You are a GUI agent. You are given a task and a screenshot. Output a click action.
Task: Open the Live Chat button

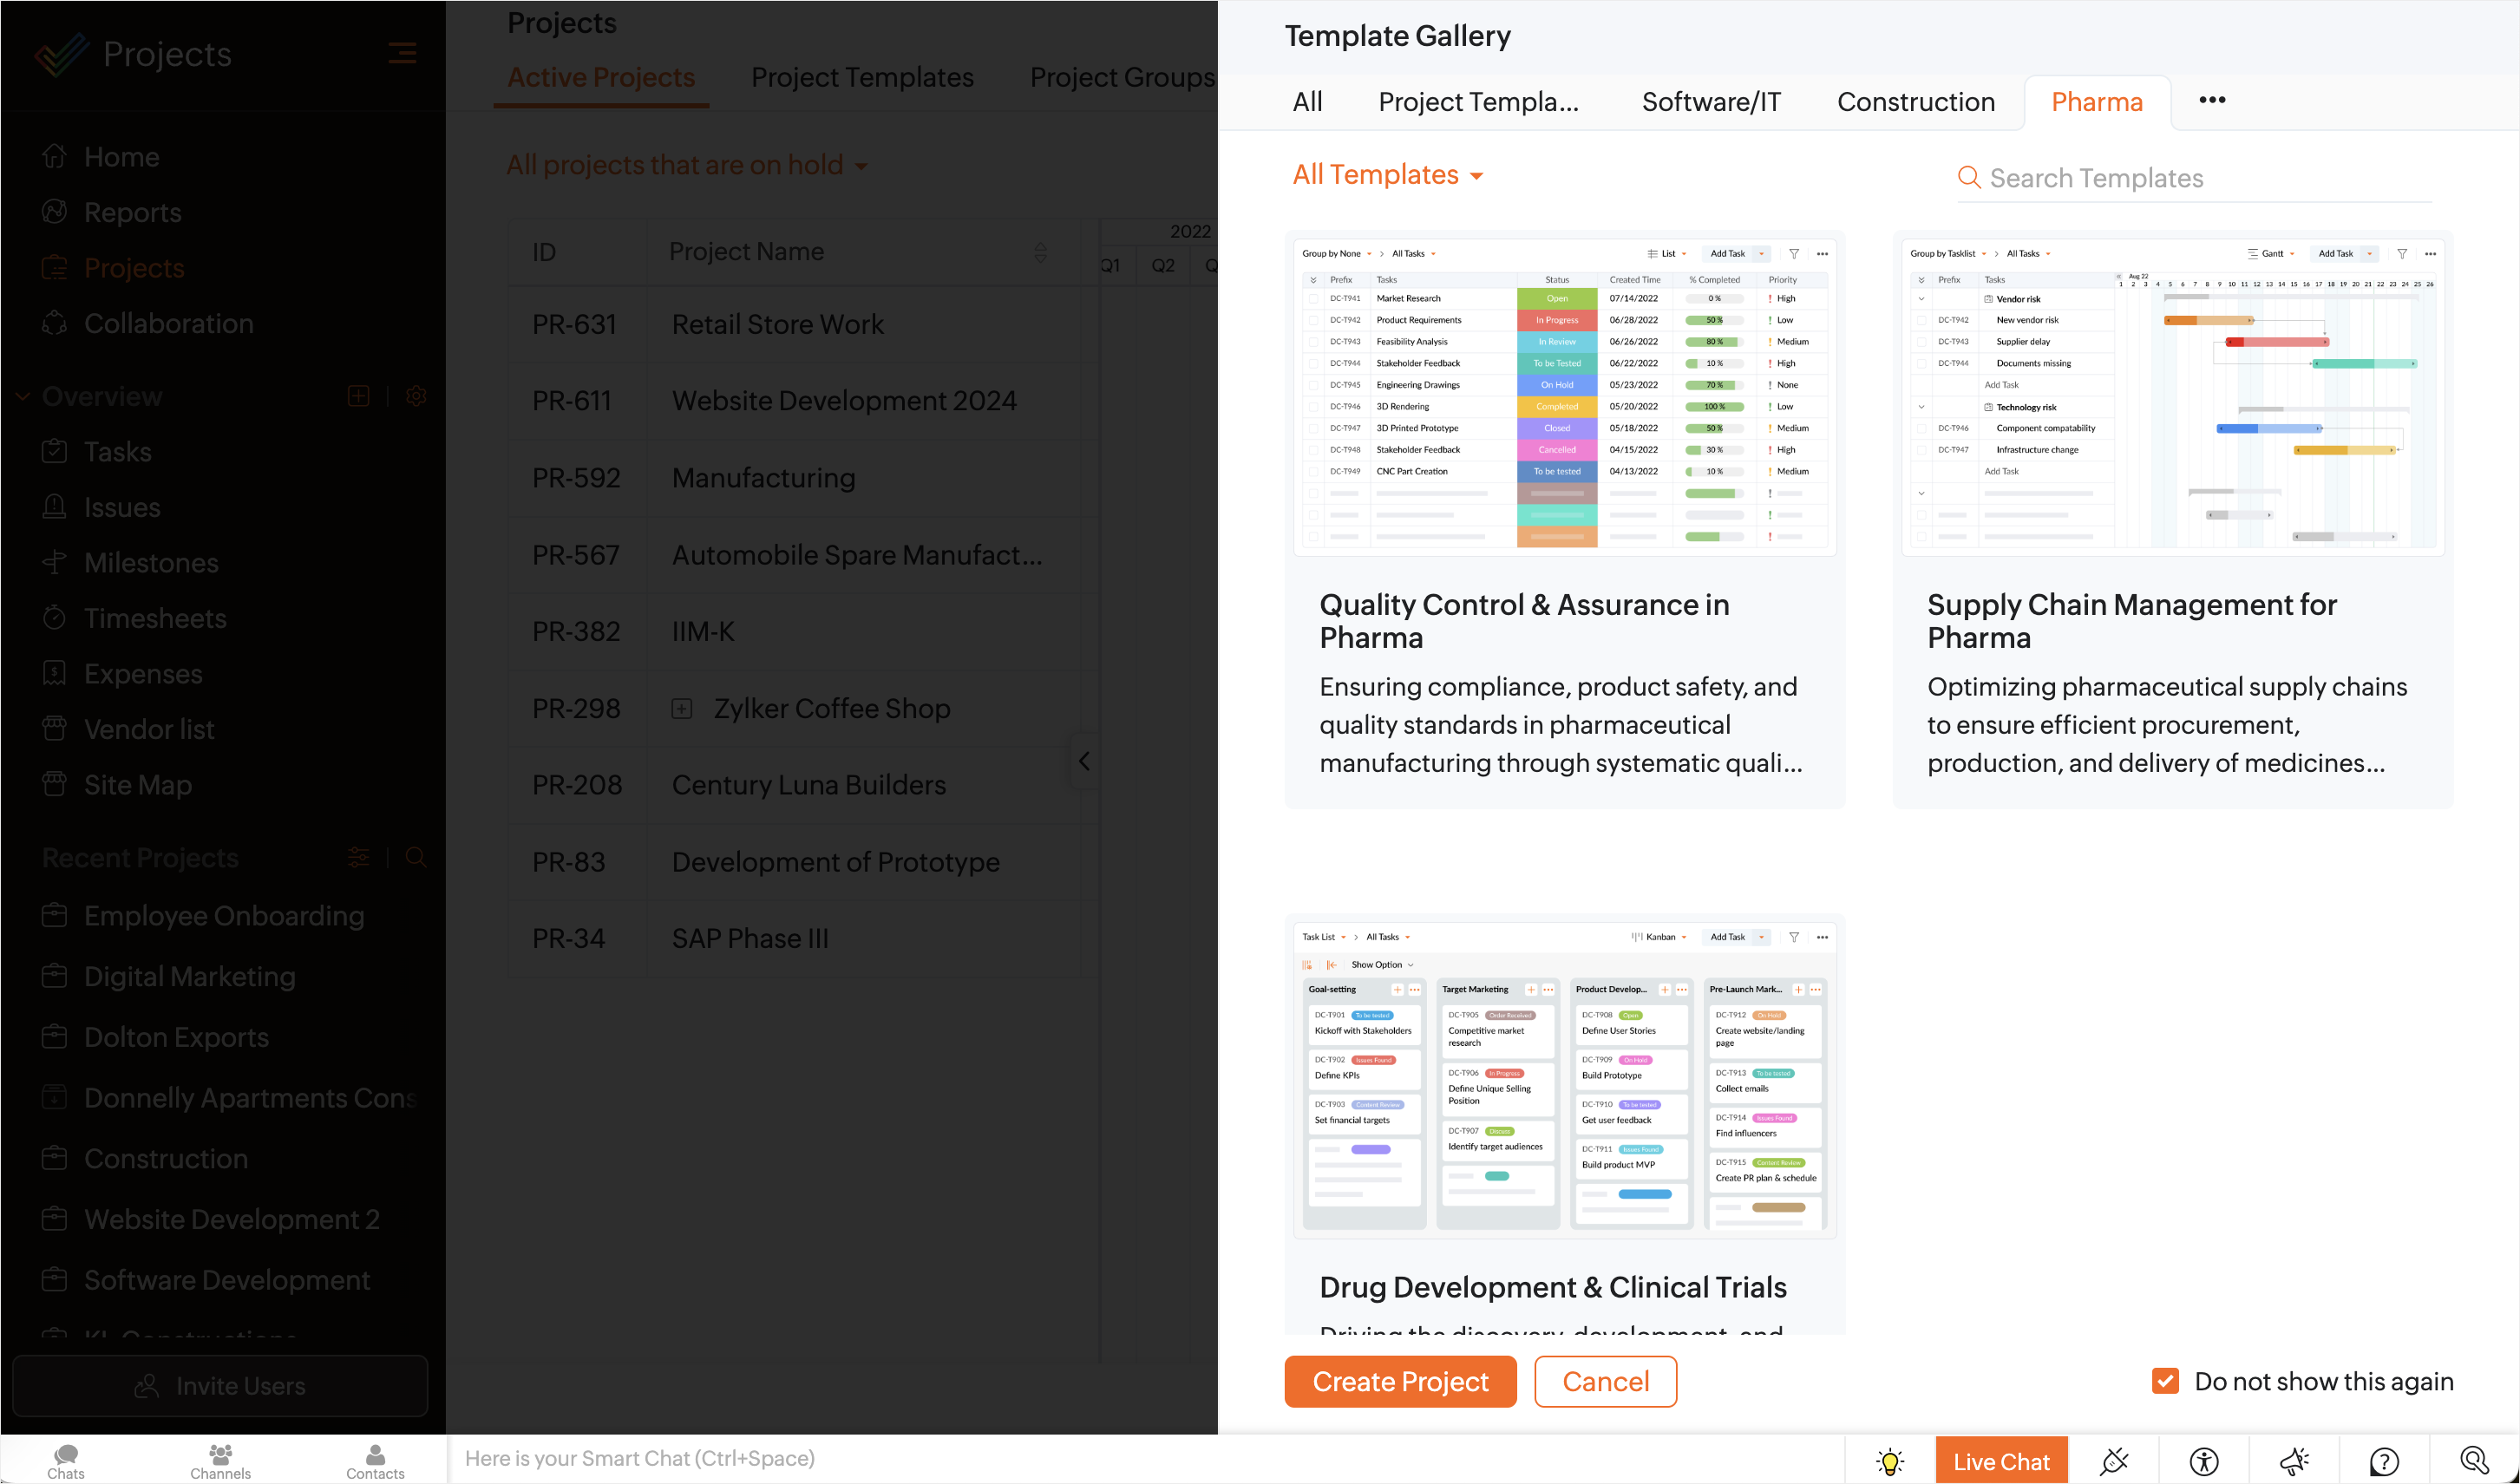point(2001,1461)
